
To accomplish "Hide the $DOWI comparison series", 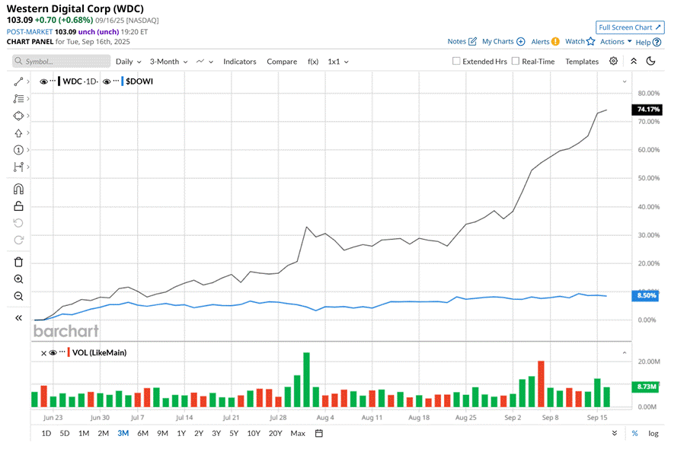I will pyautogui.click(x=107, y=82).
